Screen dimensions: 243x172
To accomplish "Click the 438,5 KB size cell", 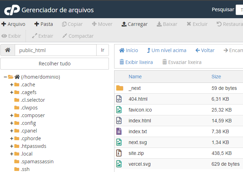I will pyautogui.click(x=221, y=153).
